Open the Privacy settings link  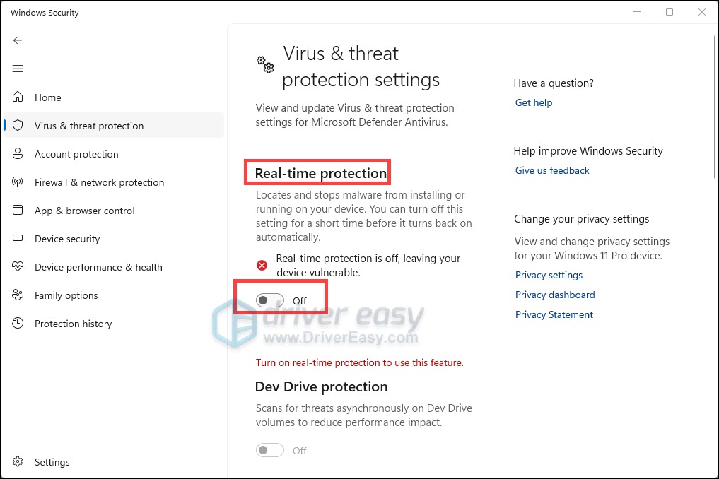(549, 275)
